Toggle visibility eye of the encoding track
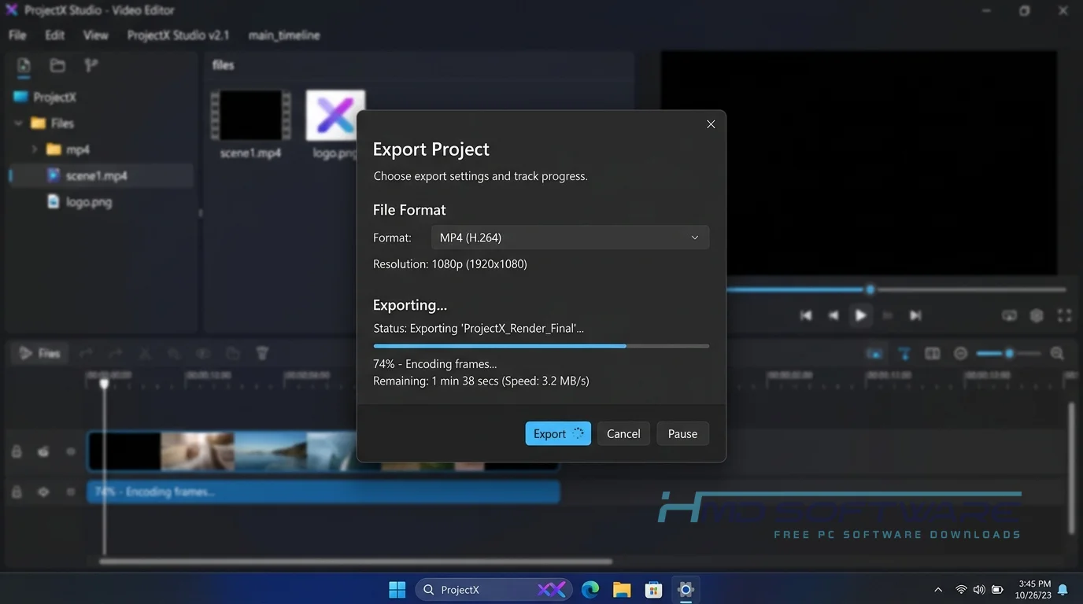1083x604 pixels. pyautogui.click(x=43, y=492)
